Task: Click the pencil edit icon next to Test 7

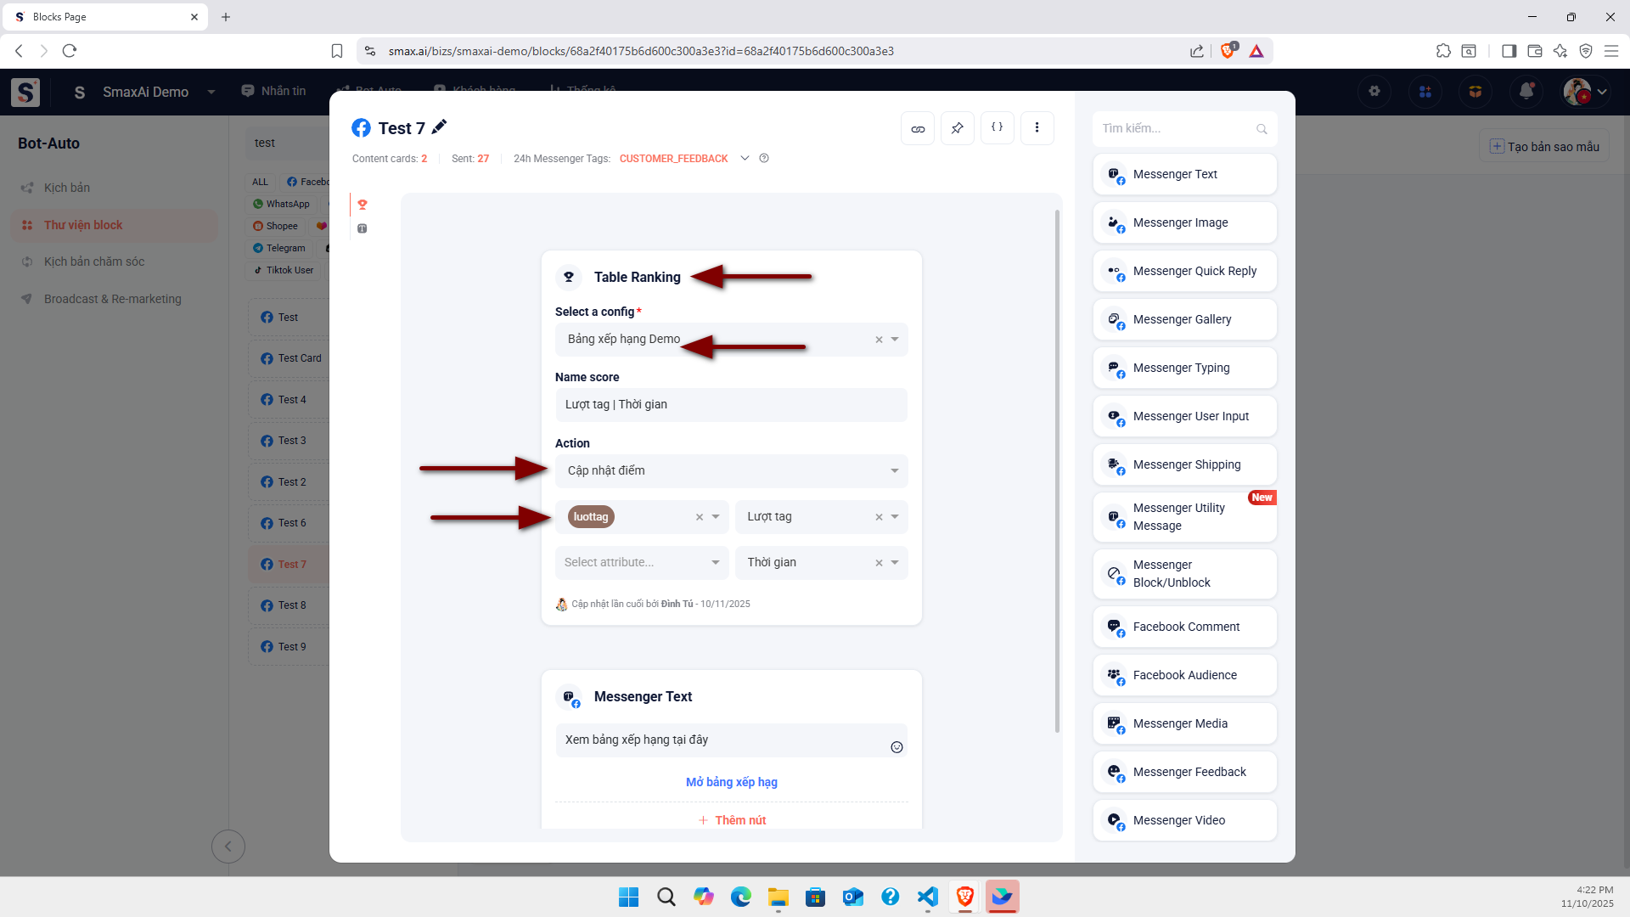Action: tap(439, 127)
